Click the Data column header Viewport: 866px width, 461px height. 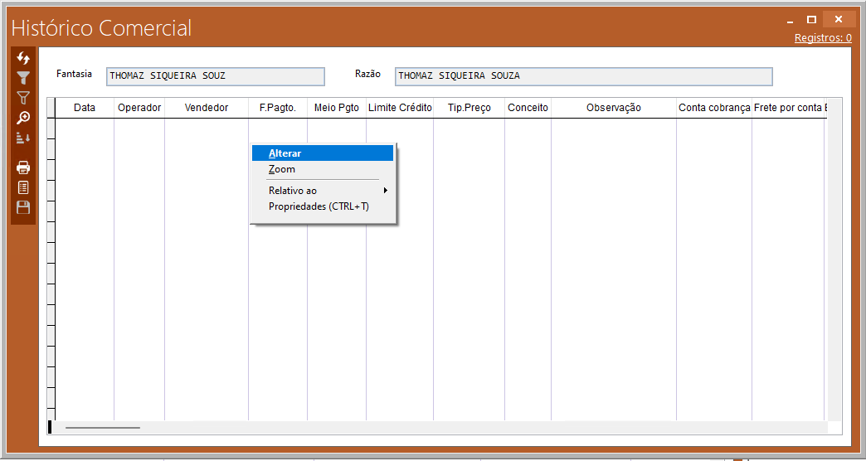(x=85, y=108)
